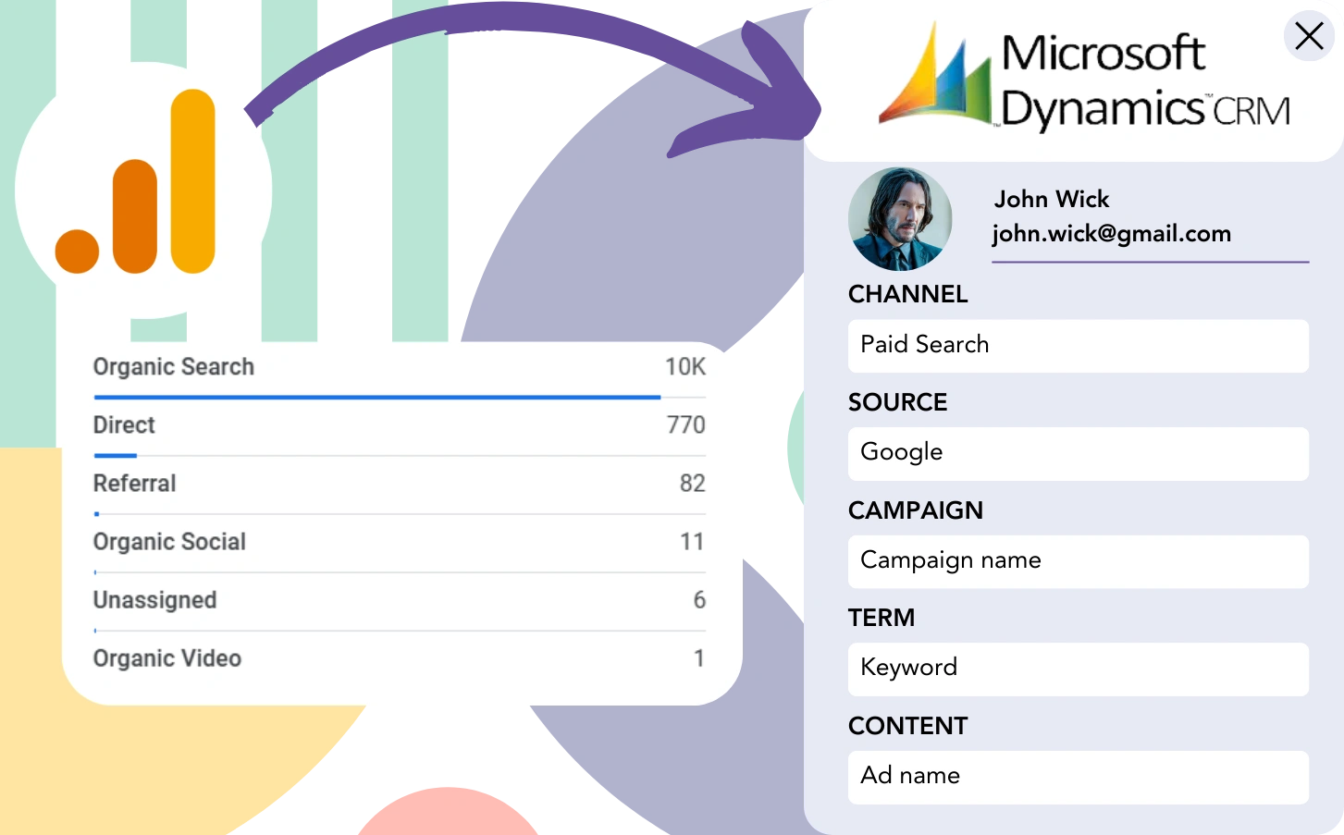
Task: Click the Unassigned row label
Action: click(154, 600)
